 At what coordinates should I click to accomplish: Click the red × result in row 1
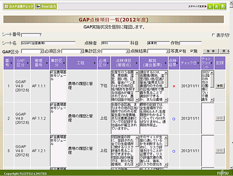pyautogui.click(x=174, y=86)
